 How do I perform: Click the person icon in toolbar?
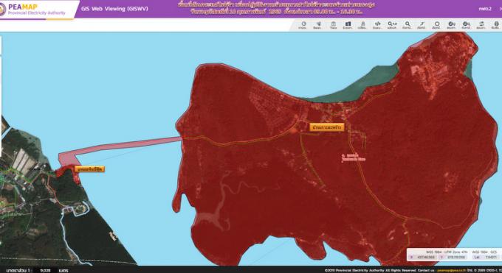click(x=362, y=25)
